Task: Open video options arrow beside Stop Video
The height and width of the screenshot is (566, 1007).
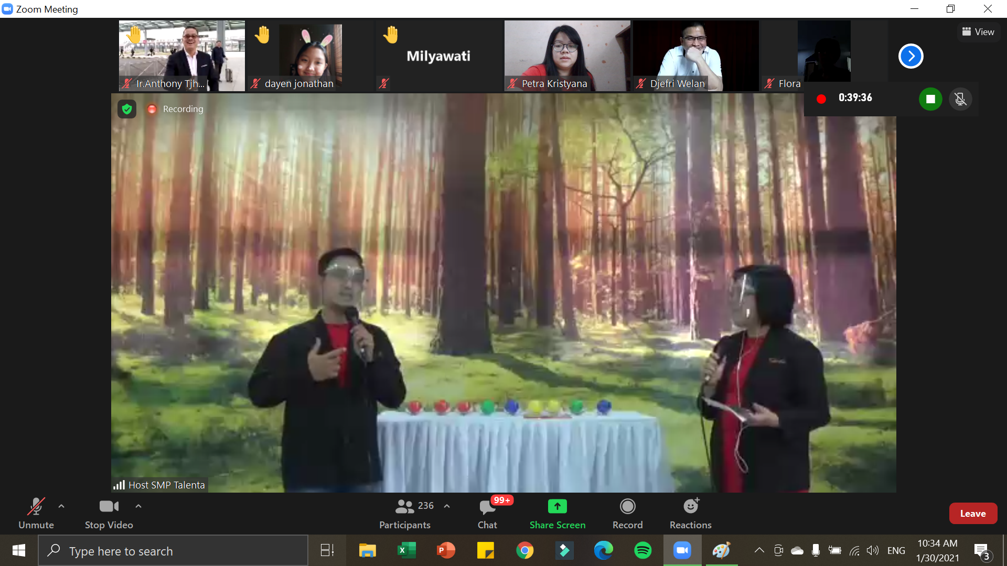Action: (x=138, y=506)
